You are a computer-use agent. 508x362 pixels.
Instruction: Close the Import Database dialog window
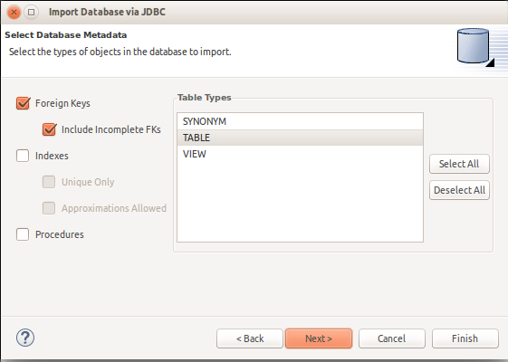coord(14,13)
